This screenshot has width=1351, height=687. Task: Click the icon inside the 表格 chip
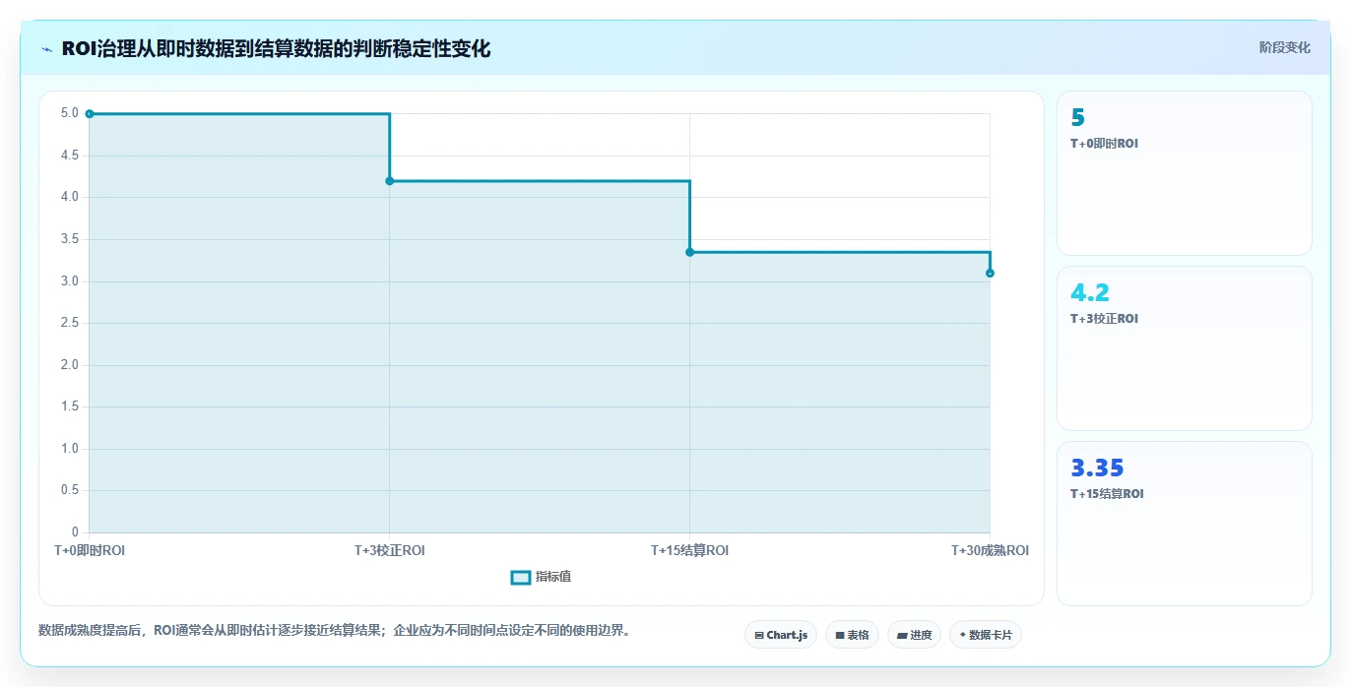pos(839,636)
